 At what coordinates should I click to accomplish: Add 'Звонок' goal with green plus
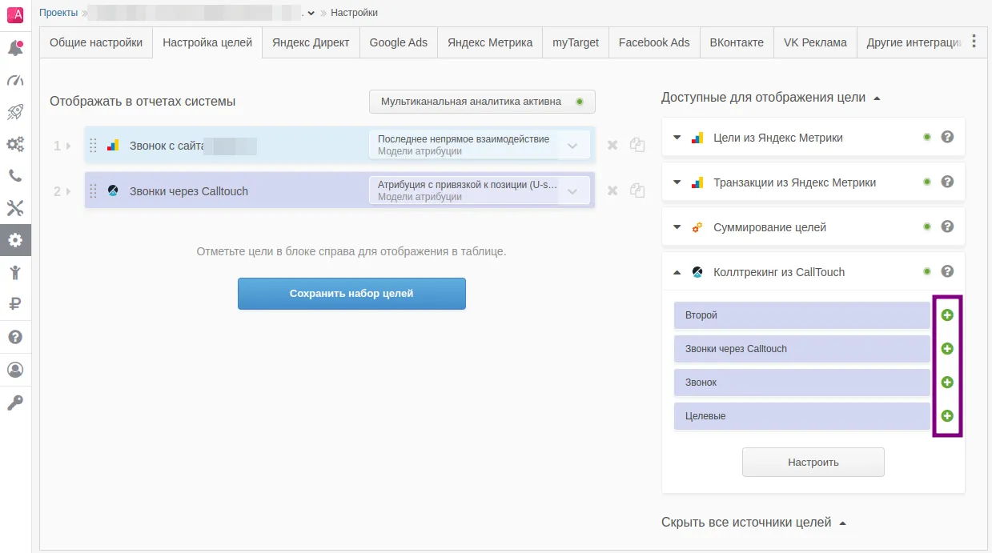(x=947, y=383)
